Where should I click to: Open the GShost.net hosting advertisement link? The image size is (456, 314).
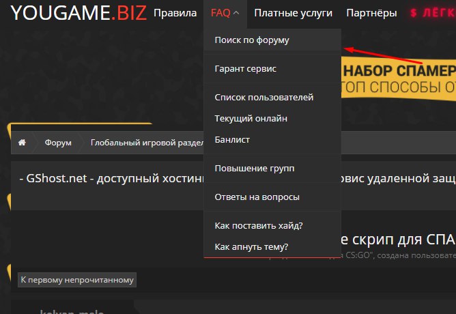click(112, 178)
